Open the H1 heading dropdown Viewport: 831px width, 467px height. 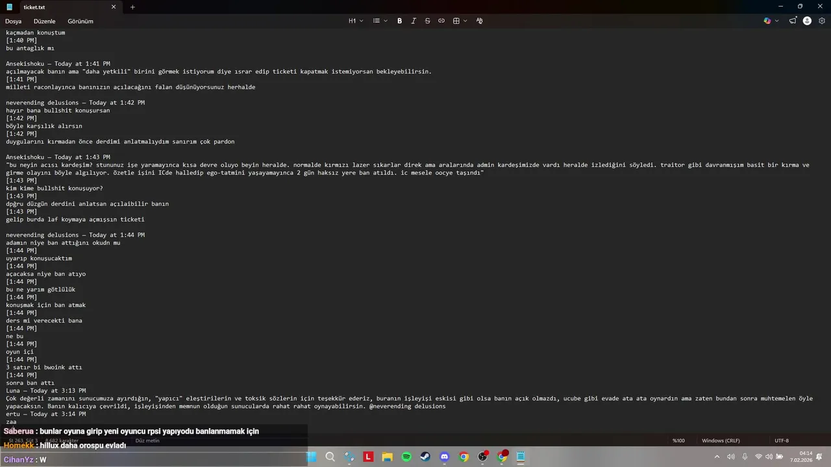(356, 21)
